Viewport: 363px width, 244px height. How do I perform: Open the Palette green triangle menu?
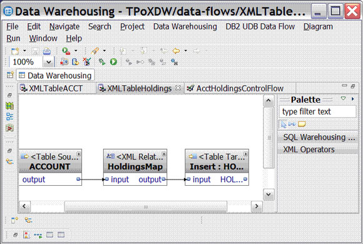point(344,99)
